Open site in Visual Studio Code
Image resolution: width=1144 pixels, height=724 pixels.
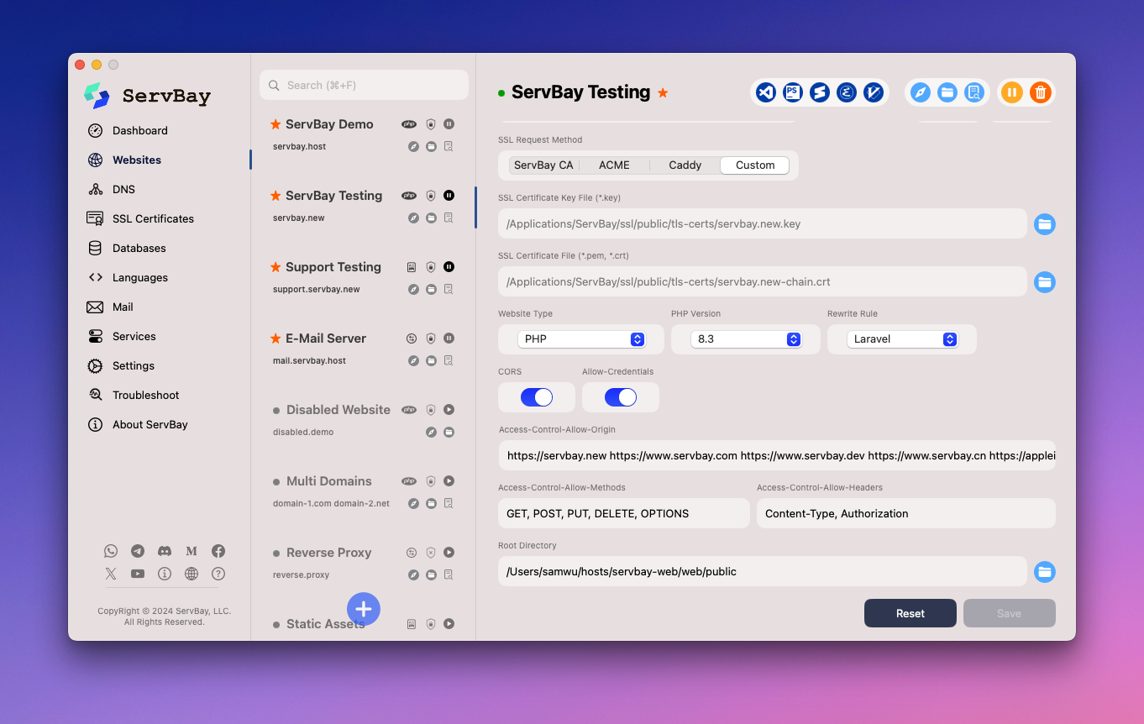pos(765,92)
